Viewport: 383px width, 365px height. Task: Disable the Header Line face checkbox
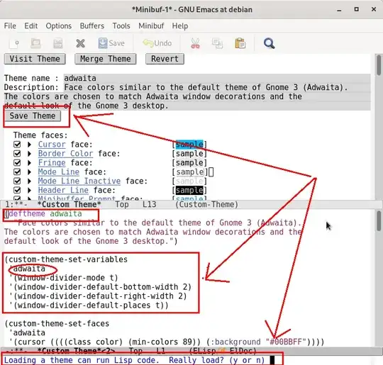(17, 190)
